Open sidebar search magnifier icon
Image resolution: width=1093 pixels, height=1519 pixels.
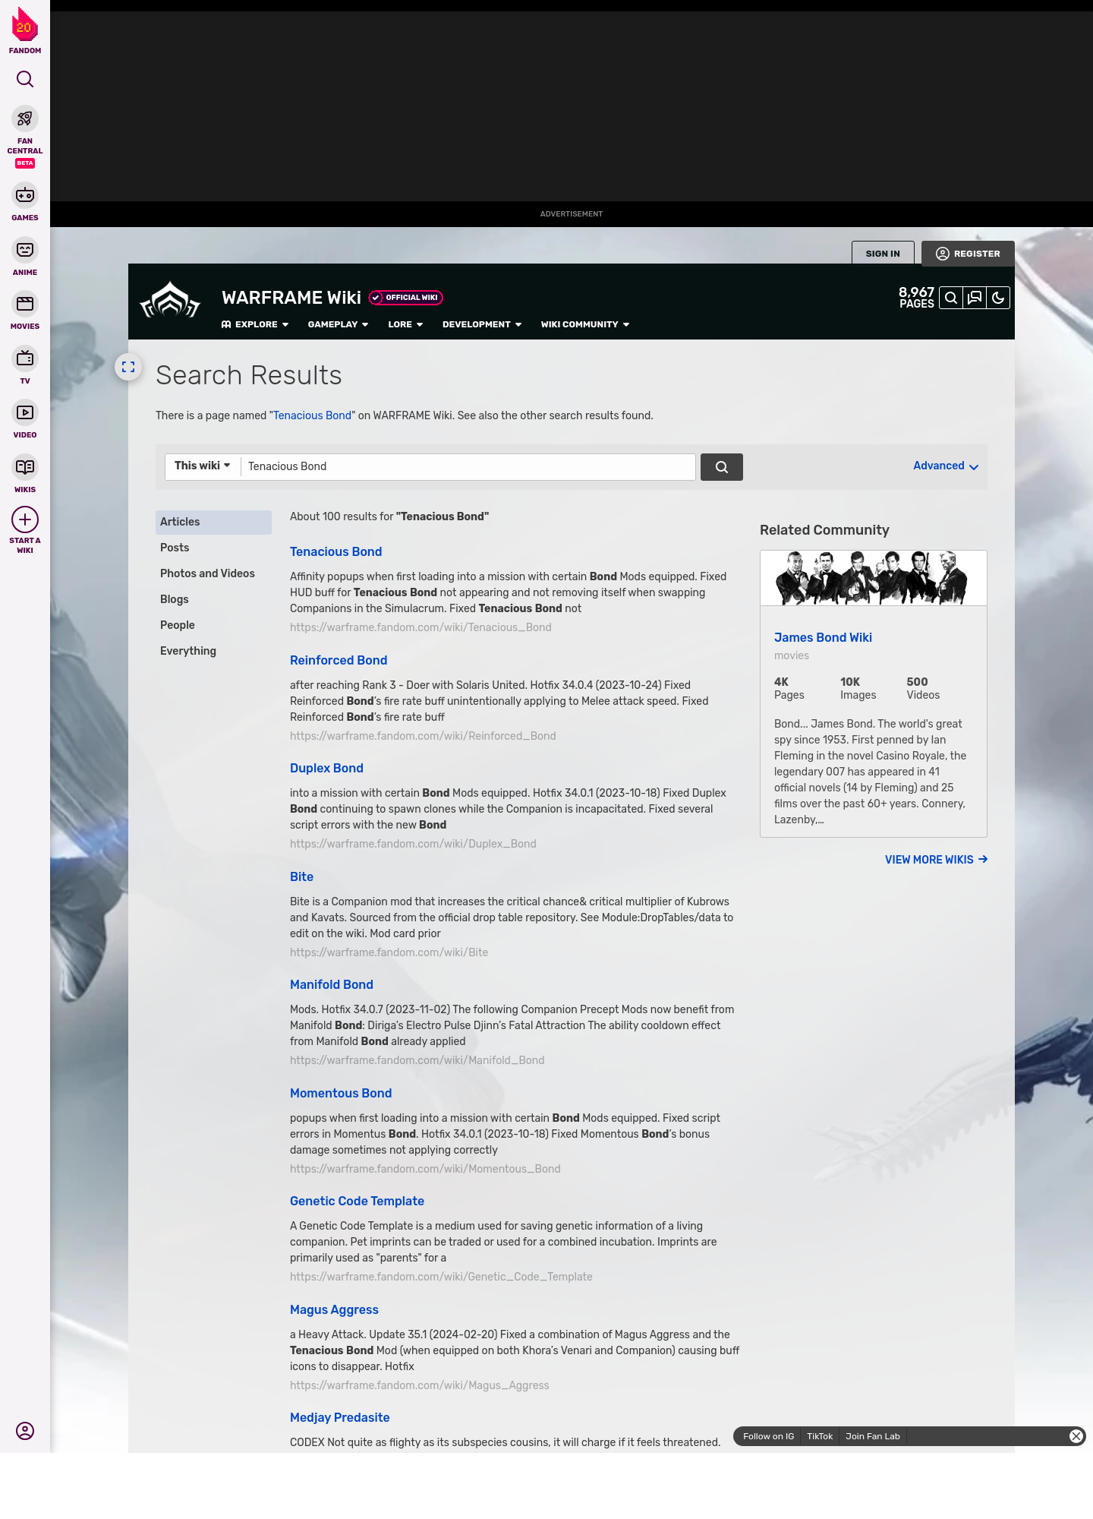point(25,79)
